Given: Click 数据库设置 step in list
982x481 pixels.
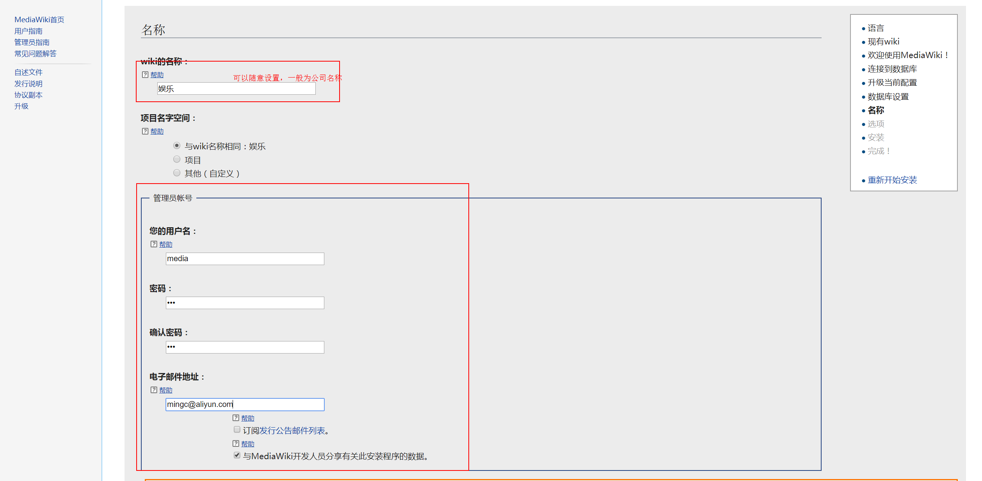Looking at the screenshot, I should tap(888, 97).
